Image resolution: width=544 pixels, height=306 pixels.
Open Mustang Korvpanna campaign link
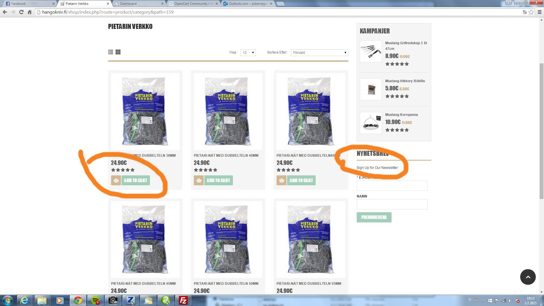[x=401, y=115]
